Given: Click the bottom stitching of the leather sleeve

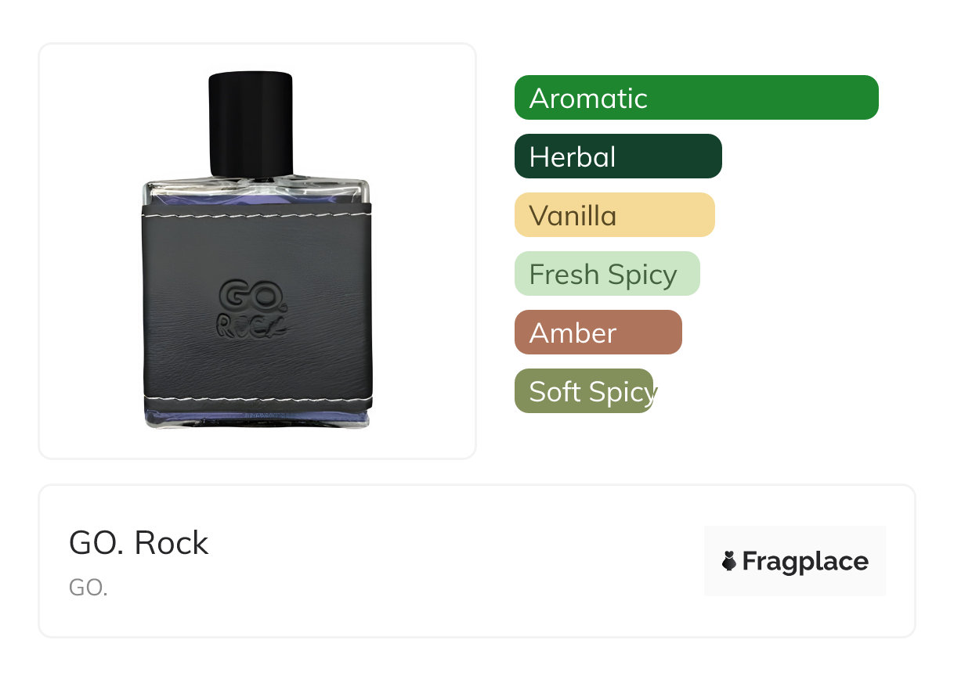Looking at the screenshot, I should click(x=258, y=401).
